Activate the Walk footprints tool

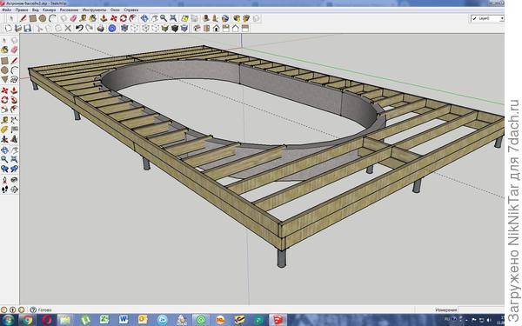click(x=4, y=190)
